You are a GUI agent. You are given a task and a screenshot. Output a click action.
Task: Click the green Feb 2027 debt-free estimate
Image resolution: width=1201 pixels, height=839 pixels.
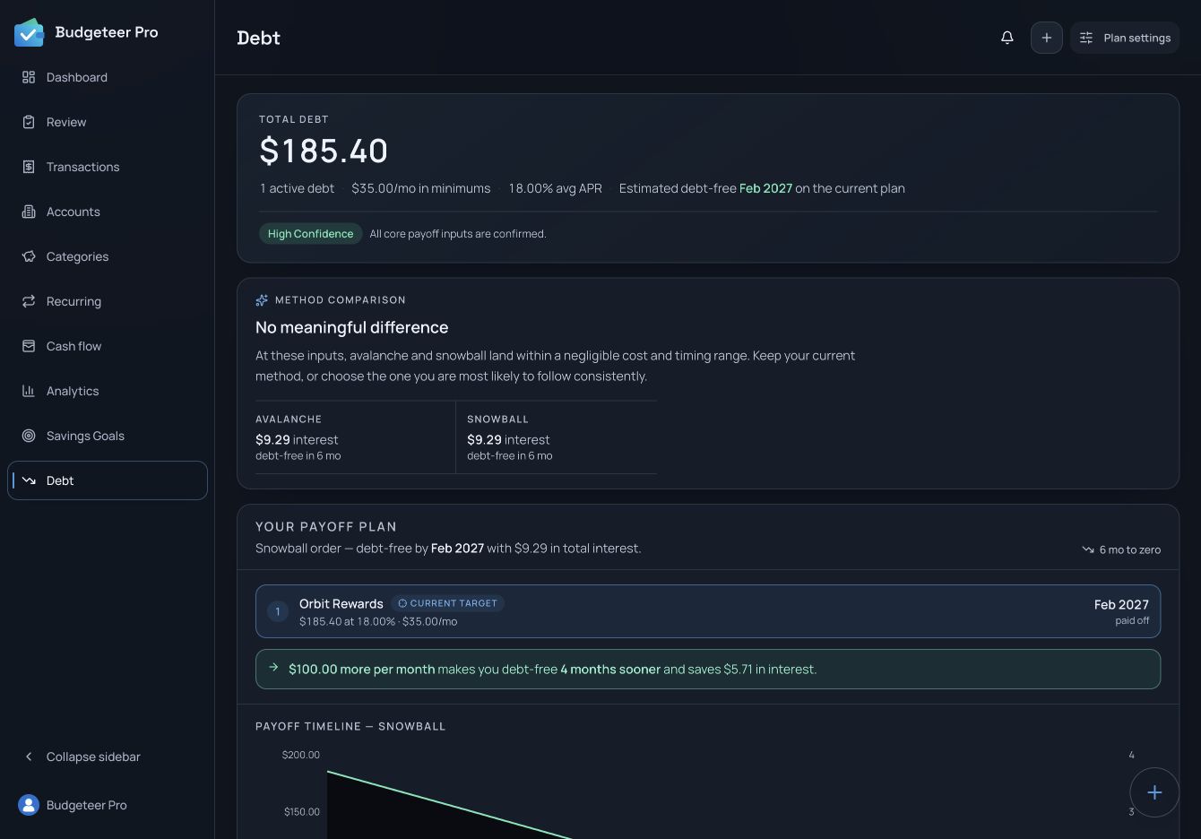[765, 188]
